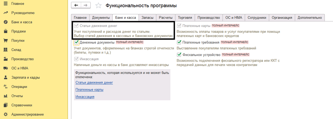
Task: Click the Склад grid icon
Action: click(x=5, y=50)
